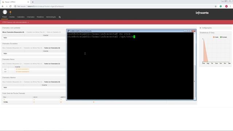Click the browser forward arrow
Viewport: 233px width, 131px height.
click(7, 7)
